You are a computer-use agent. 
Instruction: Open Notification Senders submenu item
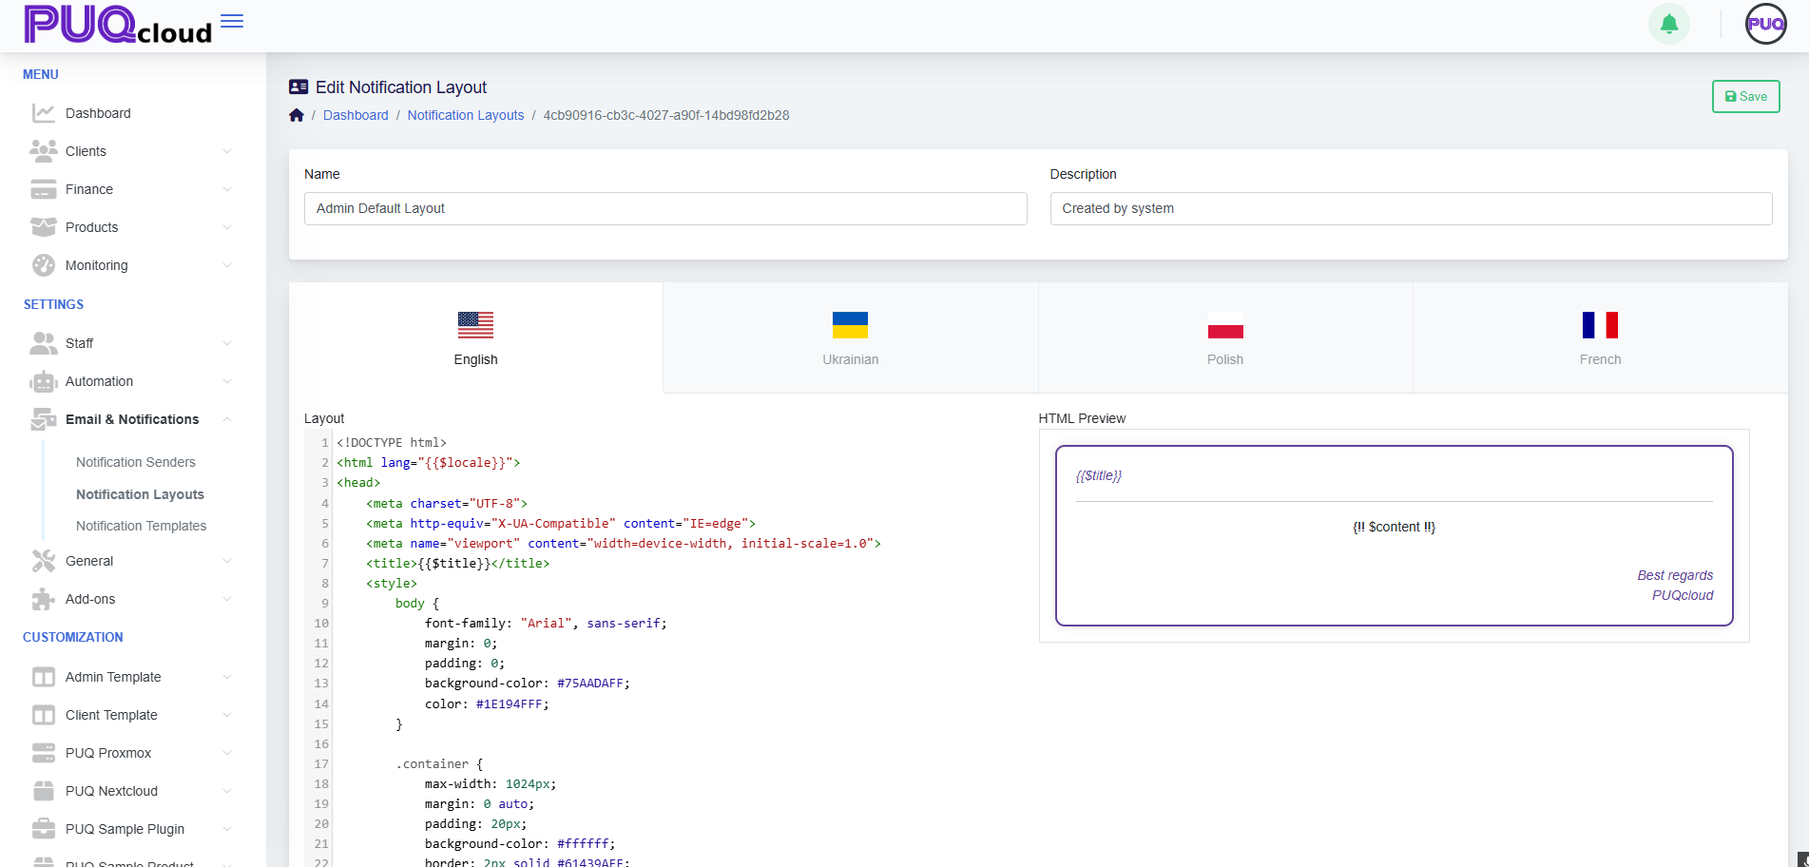136,462
